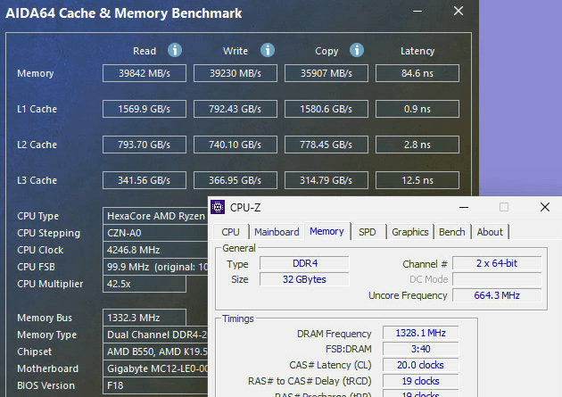
Task: Click L3 Cache Write value 366.95 GB/s
Action: tap(236, 180)
